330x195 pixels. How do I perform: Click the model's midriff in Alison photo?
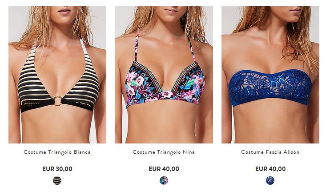(x=270, y=125)
